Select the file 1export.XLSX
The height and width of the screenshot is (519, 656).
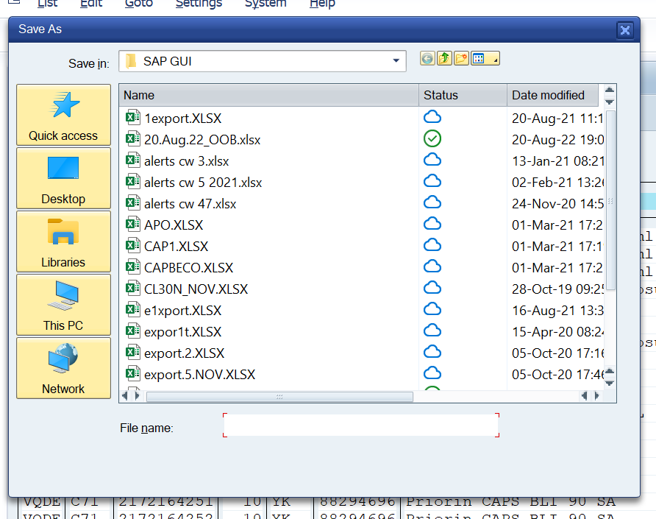tap(184, 117)
